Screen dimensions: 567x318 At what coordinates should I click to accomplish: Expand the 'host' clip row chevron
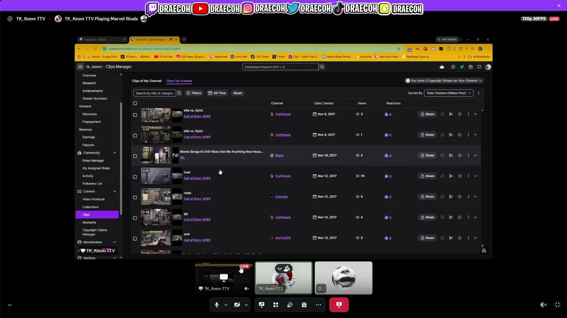click(475, 176)
